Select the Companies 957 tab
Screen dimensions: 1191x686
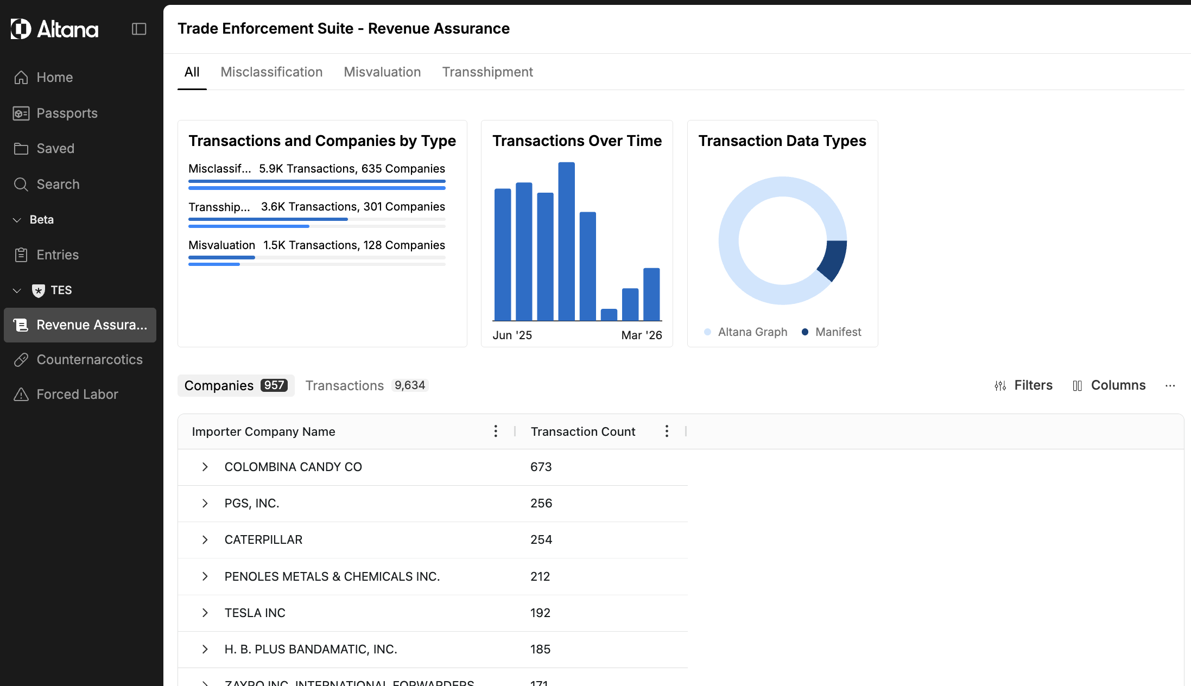pyautogui.click(x=236, y=385)
